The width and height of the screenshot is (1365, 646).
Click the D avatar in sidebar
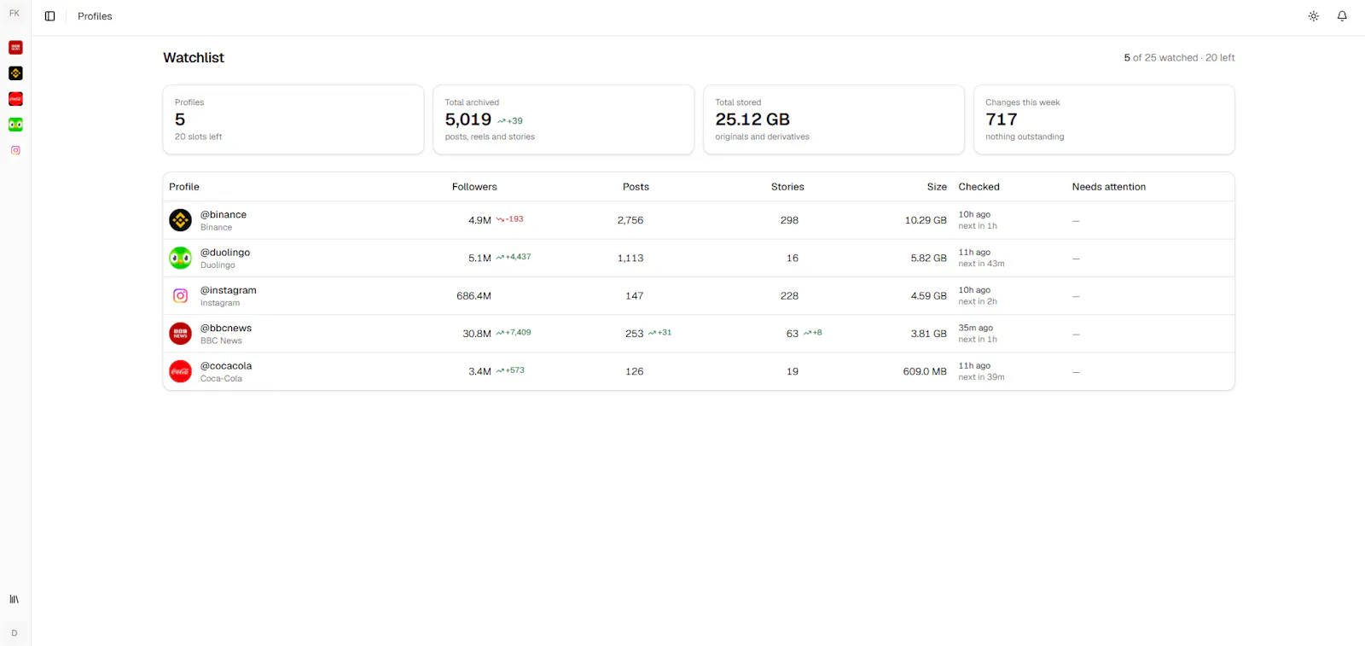[x=15, y=633]
